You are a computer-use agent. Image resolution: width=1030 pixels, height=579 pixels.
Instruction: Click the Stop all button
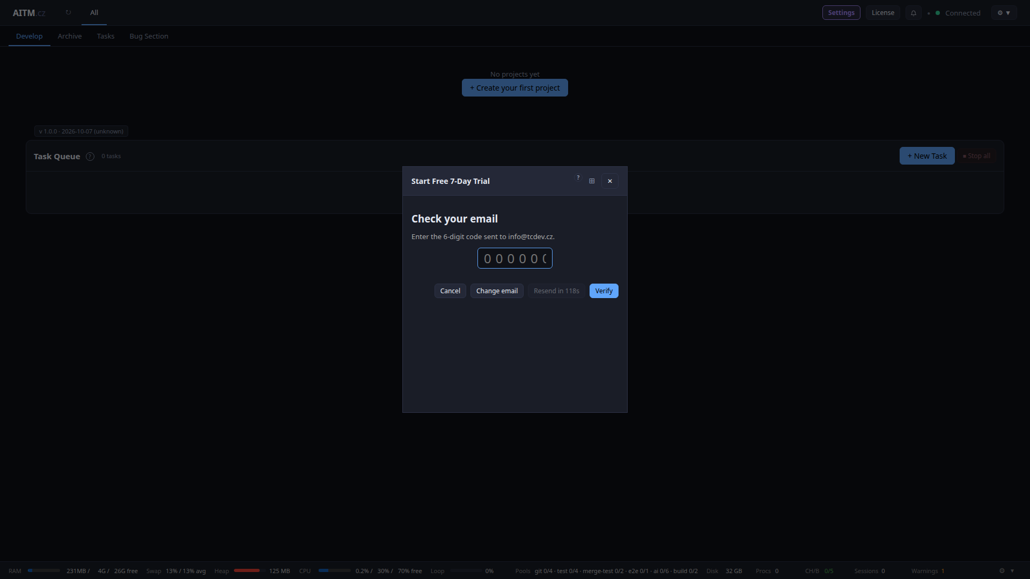(977, 156)
